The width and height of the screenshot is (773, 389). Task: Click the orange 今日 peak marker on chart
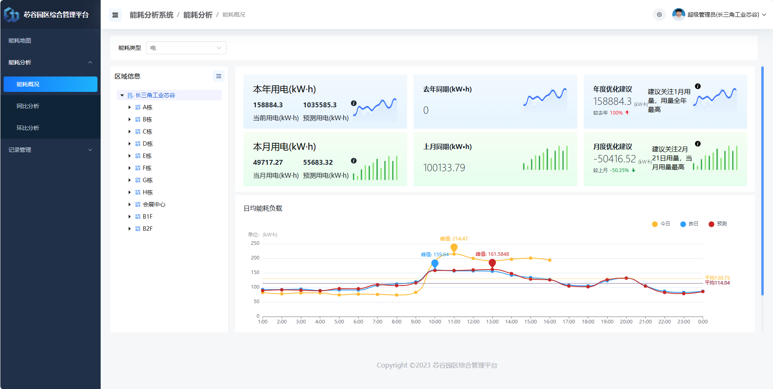454,247
